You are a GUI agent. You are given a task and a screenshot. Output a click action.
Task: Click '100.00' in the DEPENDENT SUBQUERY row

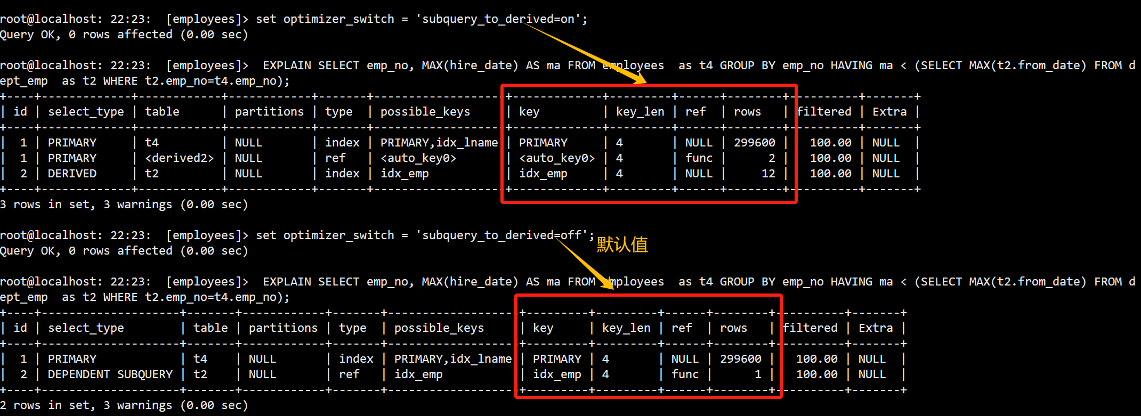[x=817, y=374]
